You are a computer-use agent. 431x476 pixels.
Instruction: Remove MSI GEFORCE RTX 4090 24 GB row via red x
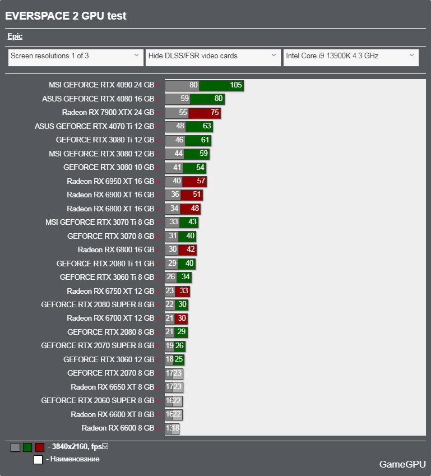(x=158, y=86)
